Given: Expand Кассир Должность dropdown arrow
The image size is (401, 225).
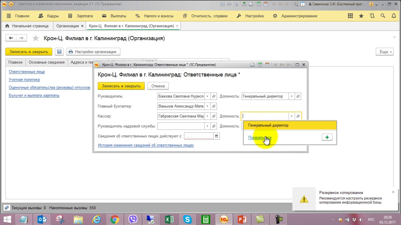Looking at the screenshot, I should pos(291,116).
